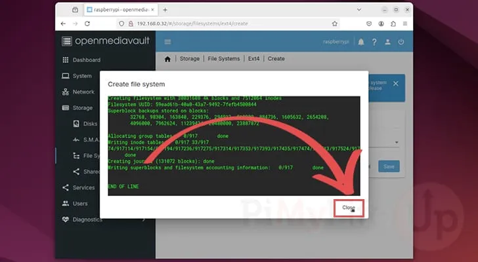
Task: Click the Shared Folders share icon
Action: 76,172
